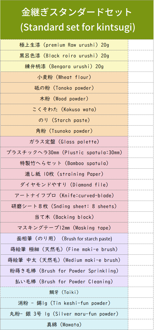This screenshot has height=330, width=154.
Task: Click the Brush for Powder Sprinkling cell
Action: pos(64,271)
